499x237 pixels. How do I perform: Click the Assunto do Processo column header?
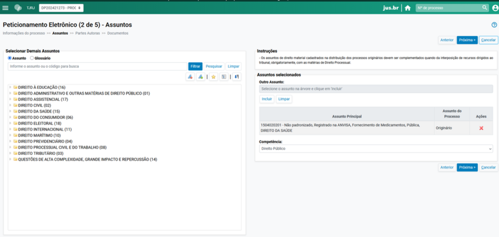click(x=452, y=114)
